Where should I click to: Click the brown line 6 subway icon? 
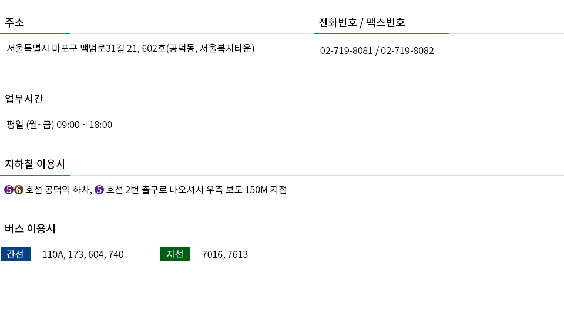19,190
